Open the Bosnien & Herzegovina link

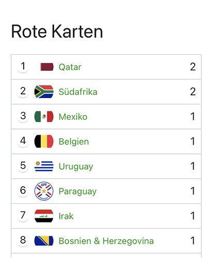[106, 241]
